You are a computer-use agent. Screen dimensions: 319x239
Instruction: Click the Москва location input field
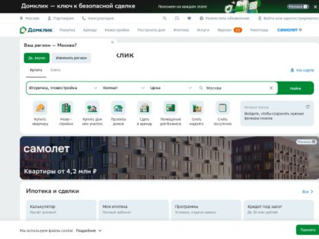pyautogui.click(x=236, y=88)
